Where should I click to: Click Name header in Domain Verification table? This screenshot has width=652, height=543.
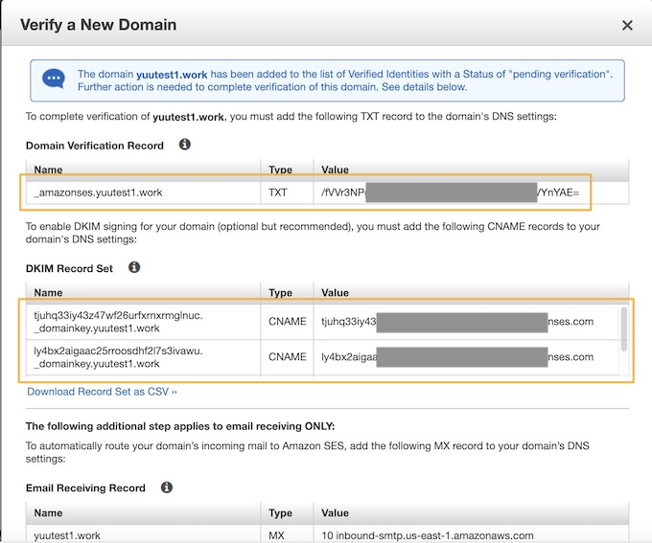click(x=48, y=170)
